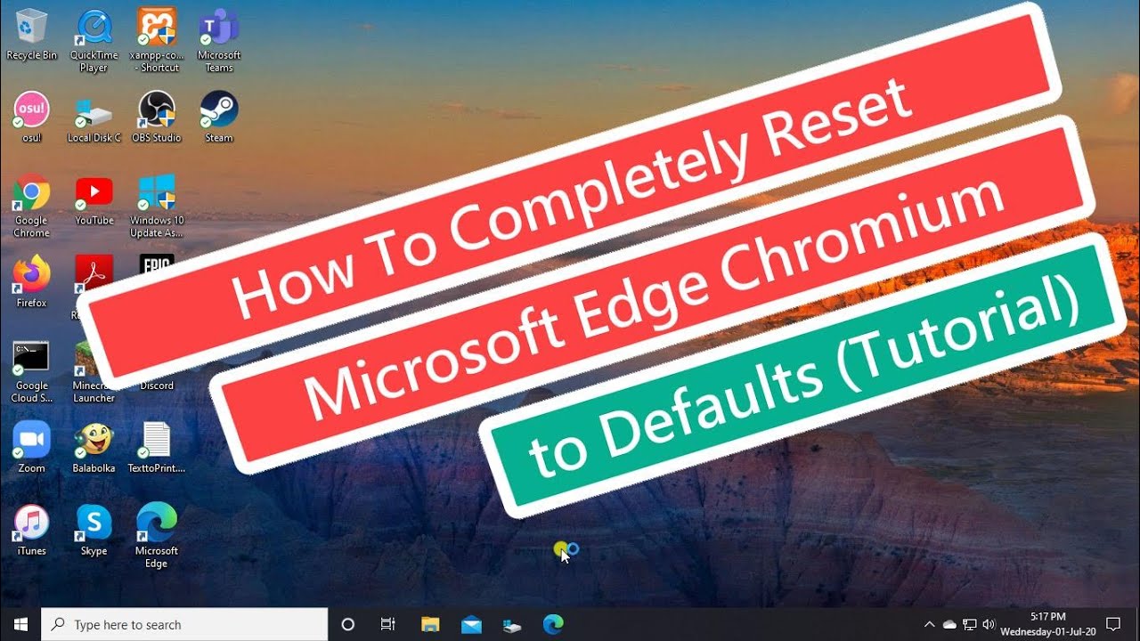Select the iTunes desktop icon
This screenshot has height=641, width=1140.
(x=31, y=530)
